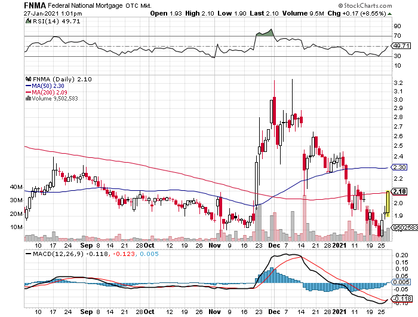Click the 3.0 price axis label

(398, 100)
